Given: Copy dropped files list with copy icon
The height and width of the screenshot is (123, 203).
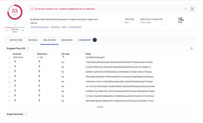Looking at the screenshot, I should tap(192, 48).
